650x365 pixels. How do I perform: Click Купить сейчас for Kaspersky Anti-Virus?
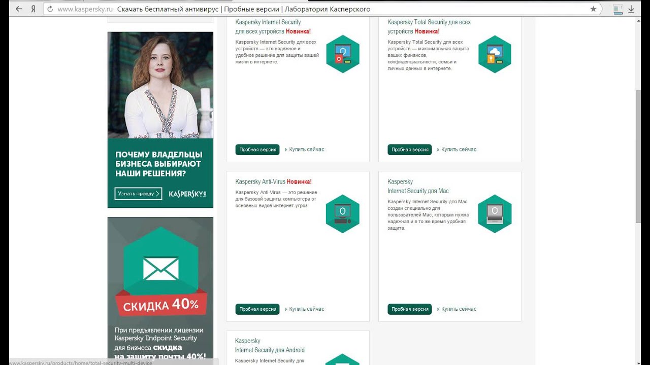click(306, 309)
